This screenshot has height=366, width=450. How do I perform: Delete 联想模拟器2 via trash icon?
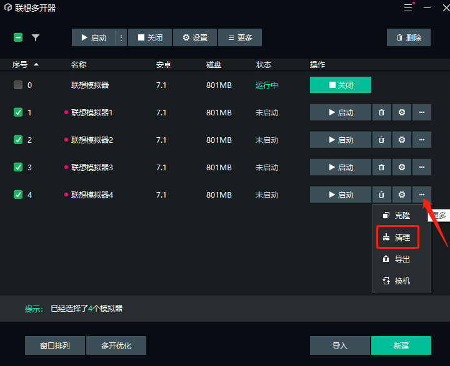click(x=381, y=140)
